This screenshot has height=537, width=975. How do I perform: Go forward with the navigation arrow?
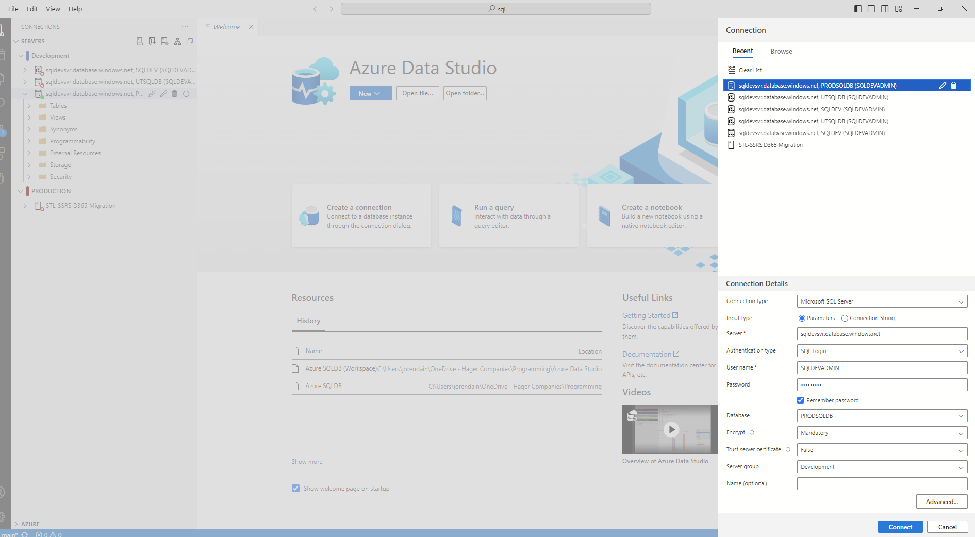point(330,9)
